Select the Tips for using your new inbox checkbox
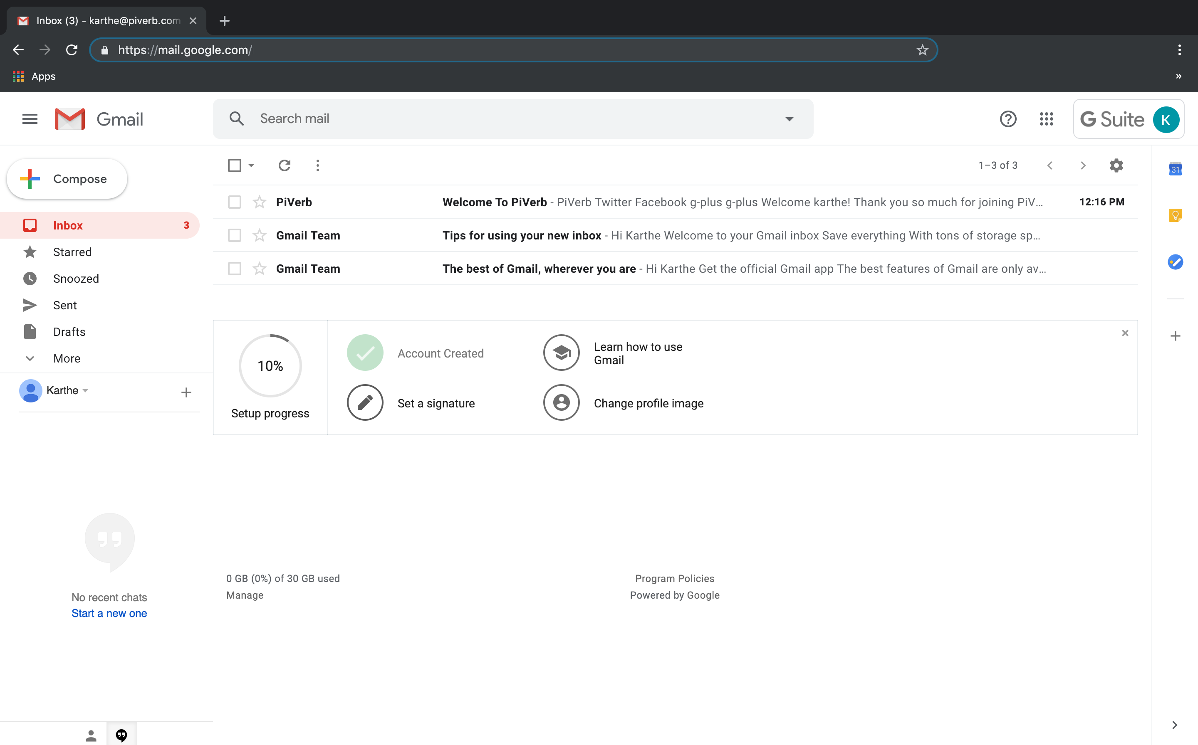Image resolution: width=1198 pixels, height=745 pixels. (x=235, y=236)
